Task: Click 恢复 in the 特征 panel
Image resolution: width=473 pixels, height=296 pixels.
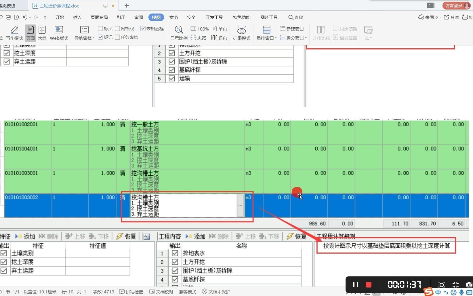Action: [x=126, y=236]
